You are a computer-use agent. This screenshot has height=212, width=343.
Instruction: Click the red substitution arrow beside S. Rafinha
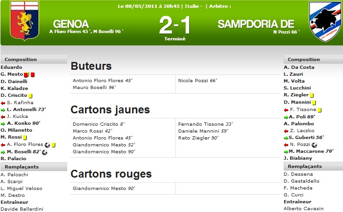pyautogui.click(x=3, y=103)
